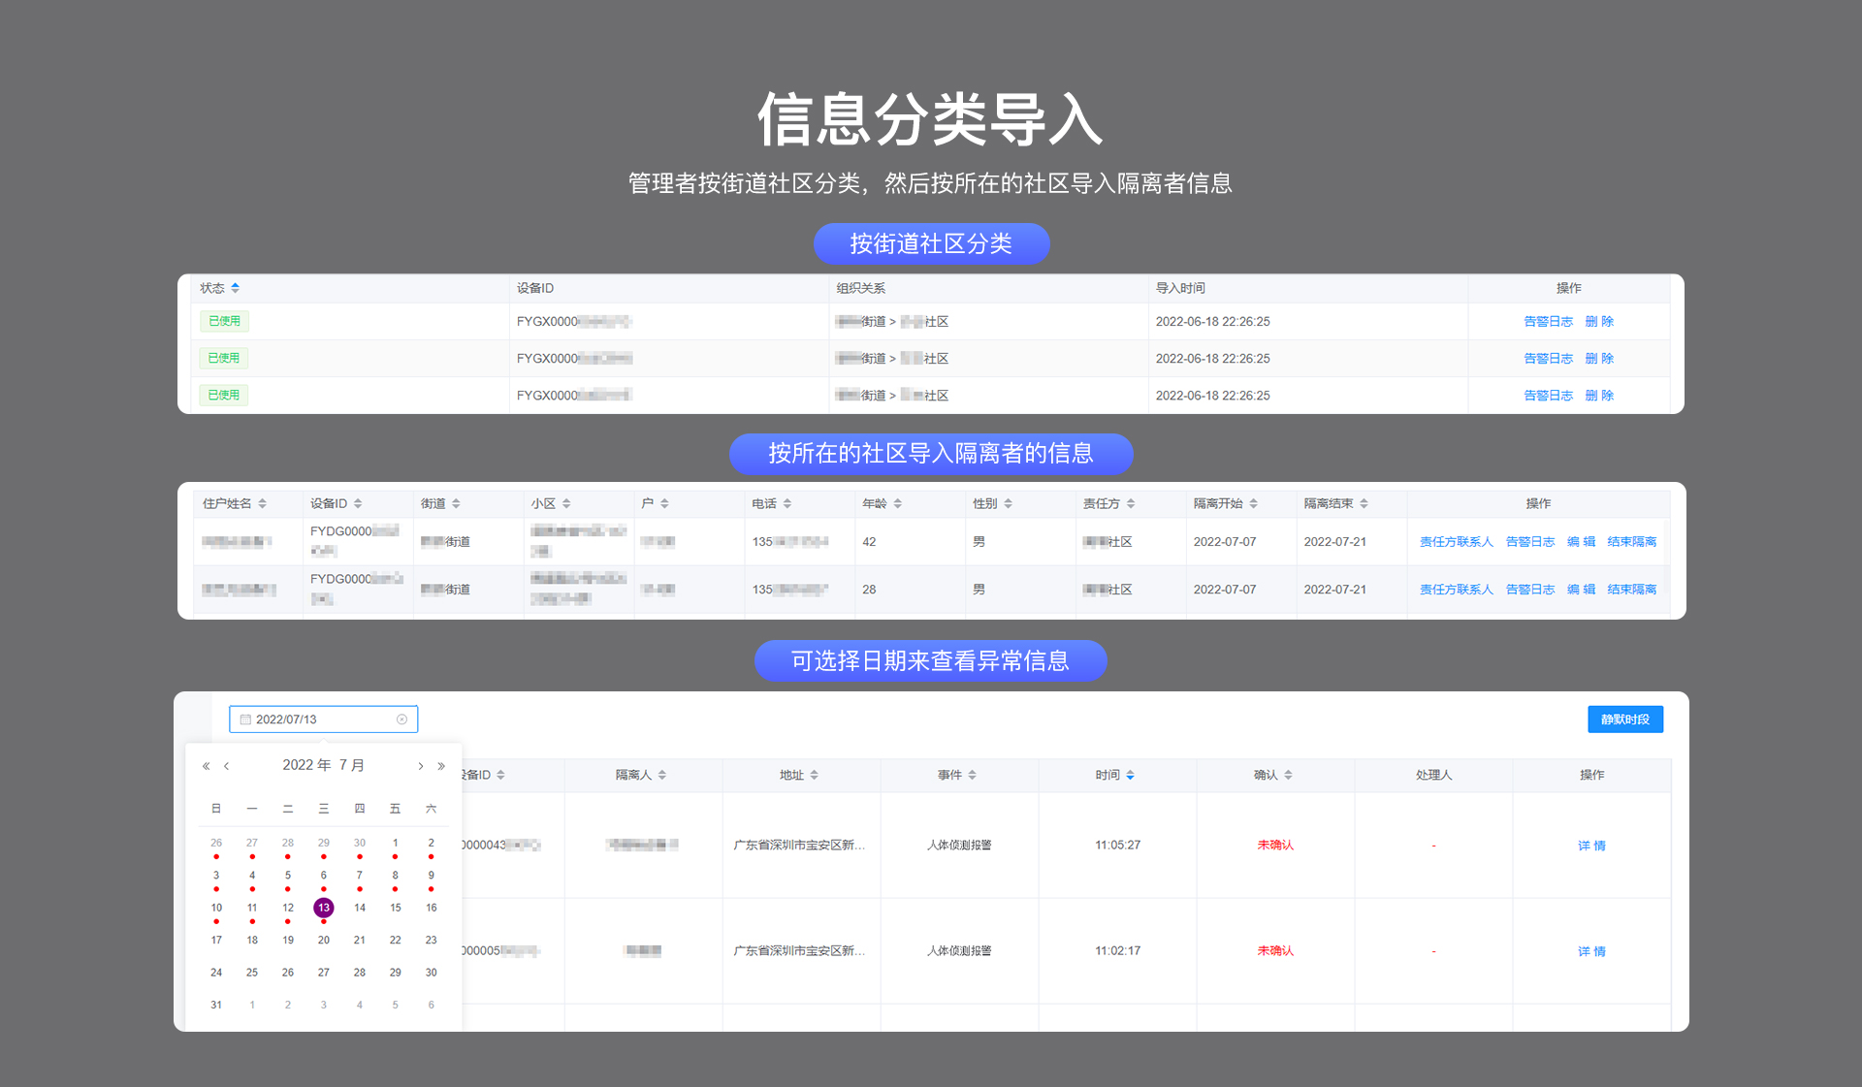Sort the 状态 column in the first table
The width and height of the screenshot is (1862, 1087).
click(x=236, y=288)
